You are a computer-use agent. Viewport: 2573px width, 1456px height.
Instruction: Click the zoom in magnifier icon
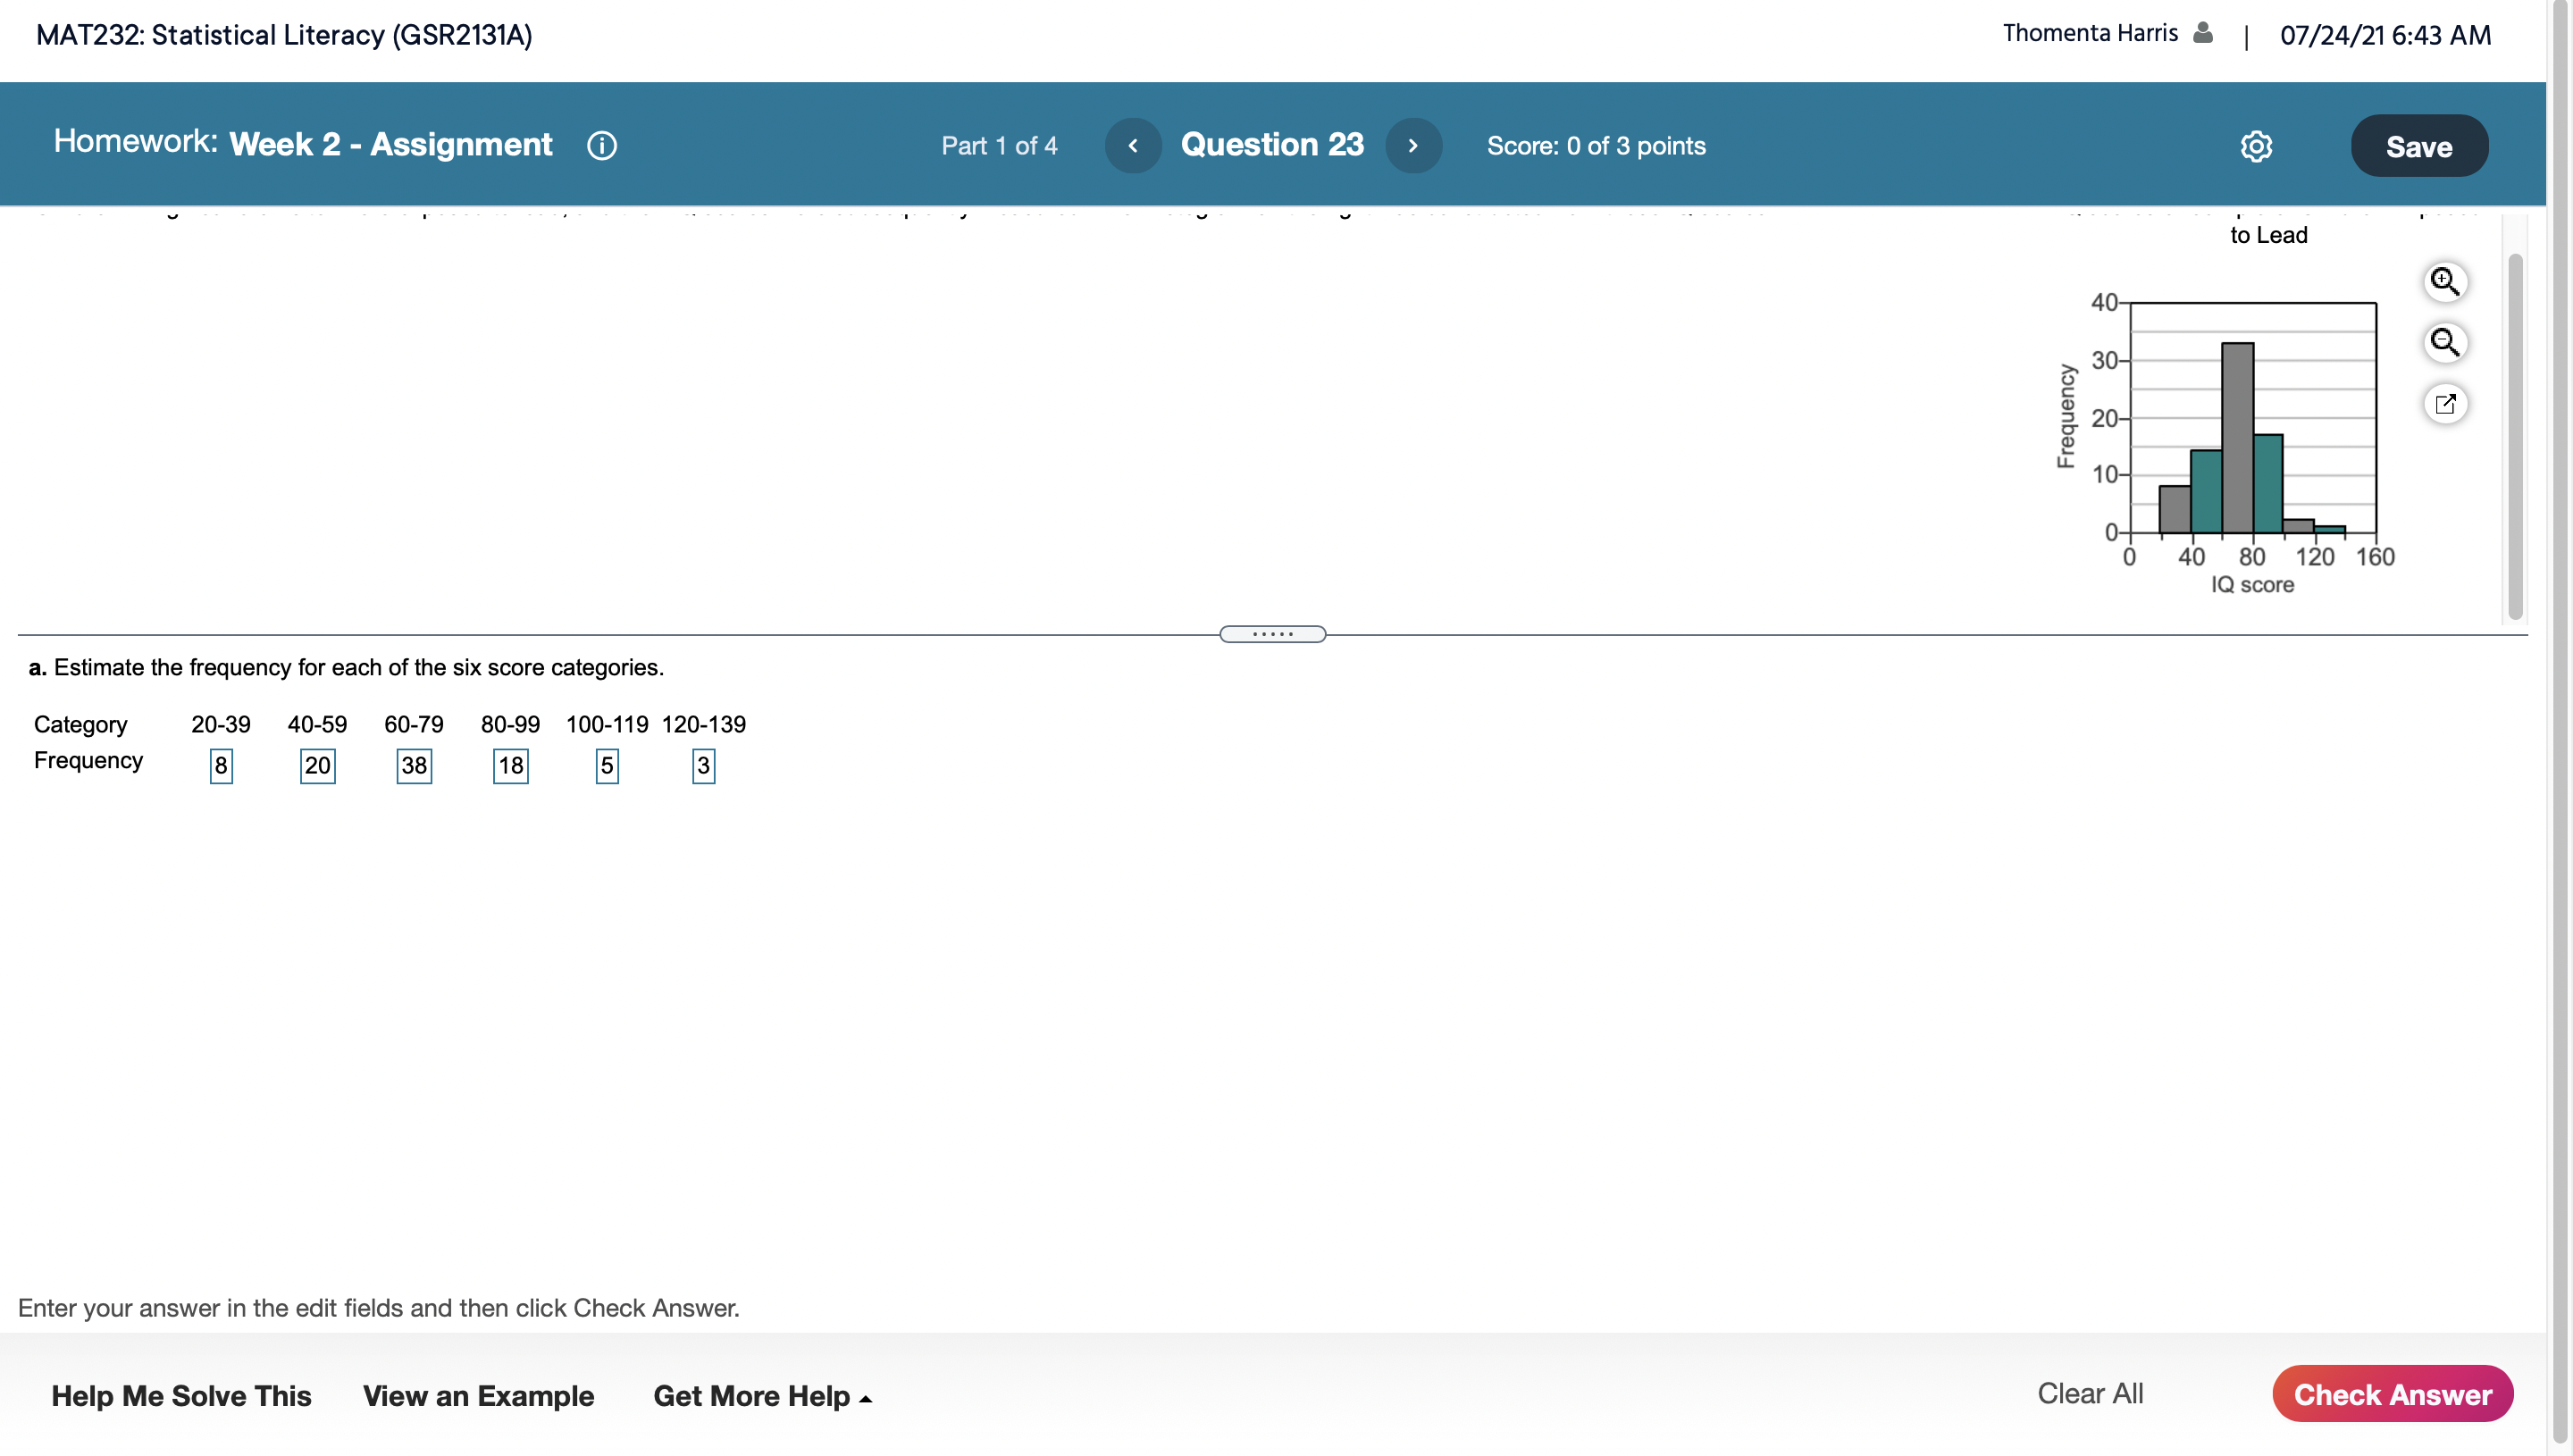coord(2445,282)
